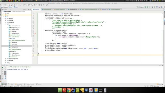Viewport: 165px width, 93px height.
Task: Collapse the src folder
Action: (x=4, y=17)
